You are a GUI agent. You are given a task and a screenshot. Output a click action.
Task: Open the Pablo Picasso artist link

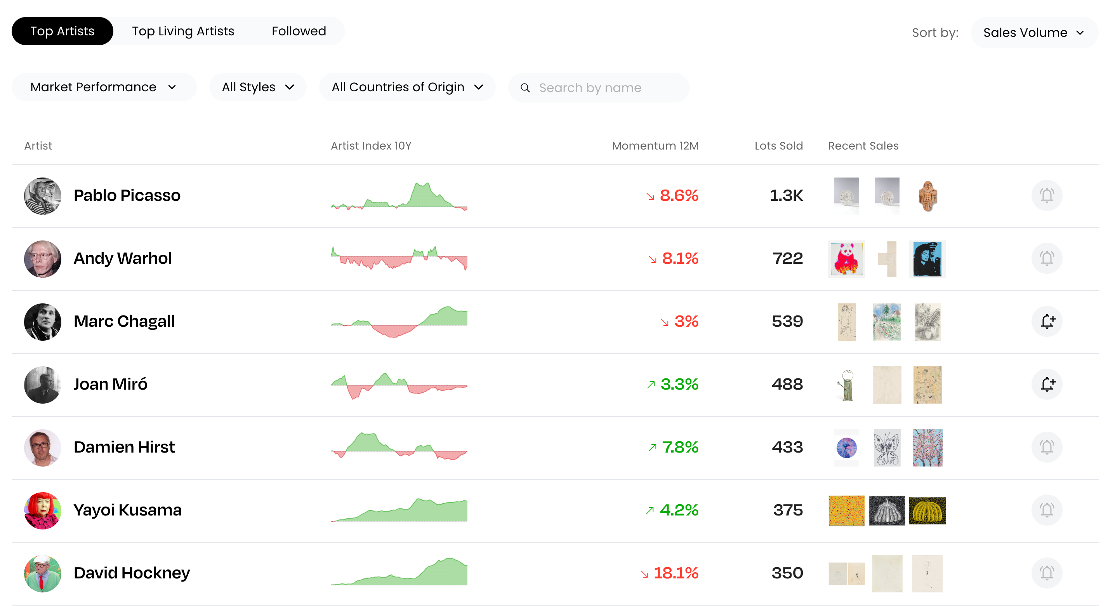click(x=127, y=195)
